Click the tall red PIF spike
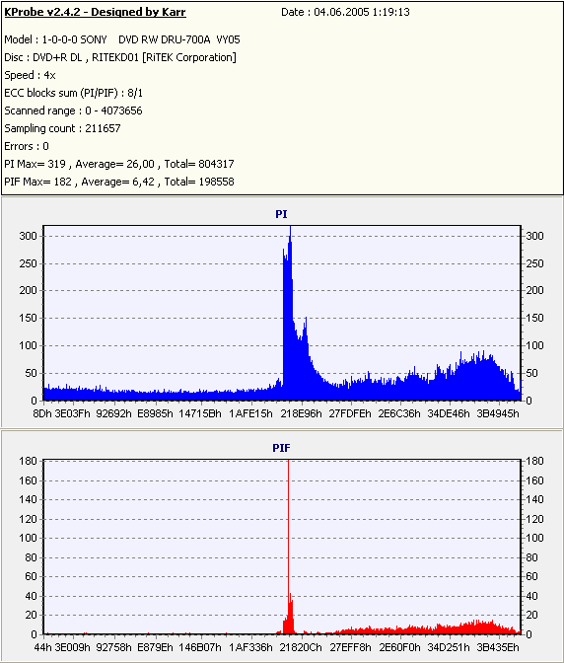564x663 pixels. point(288,529)
